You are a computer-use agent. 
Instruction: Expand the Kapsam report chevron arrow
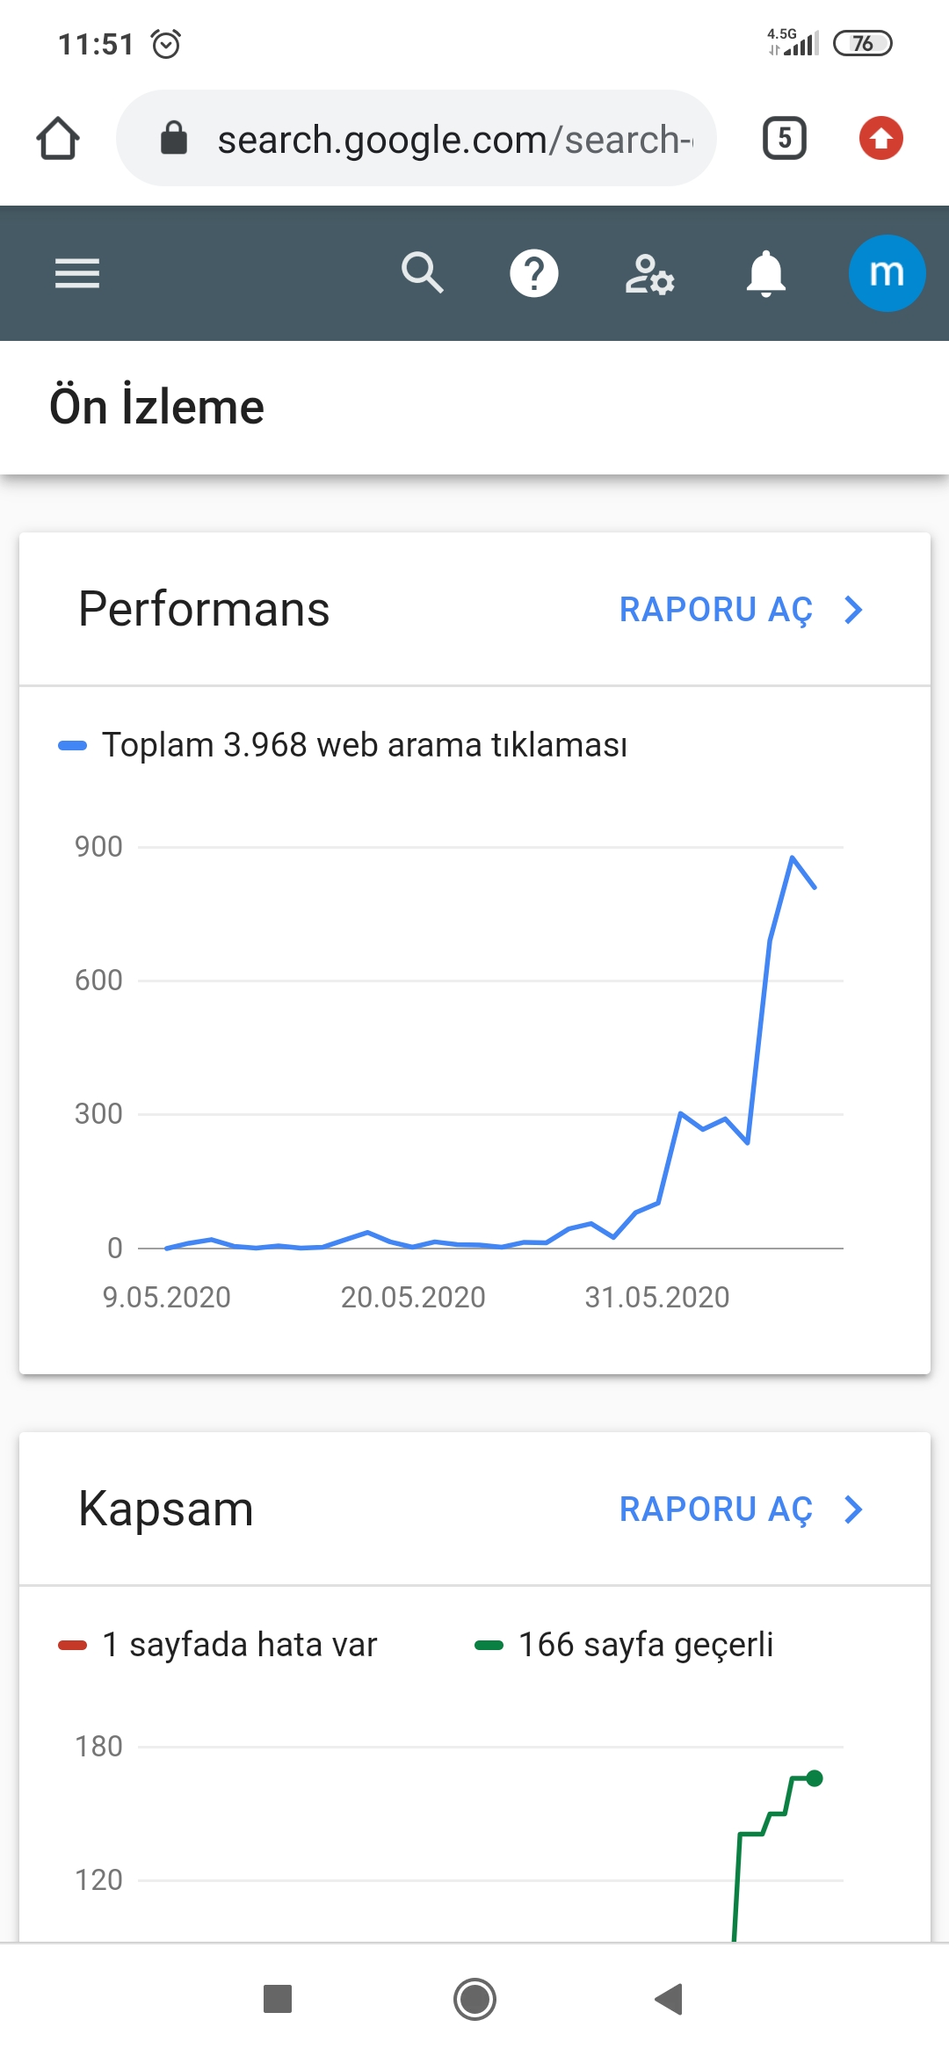[x=853, y=1509]
